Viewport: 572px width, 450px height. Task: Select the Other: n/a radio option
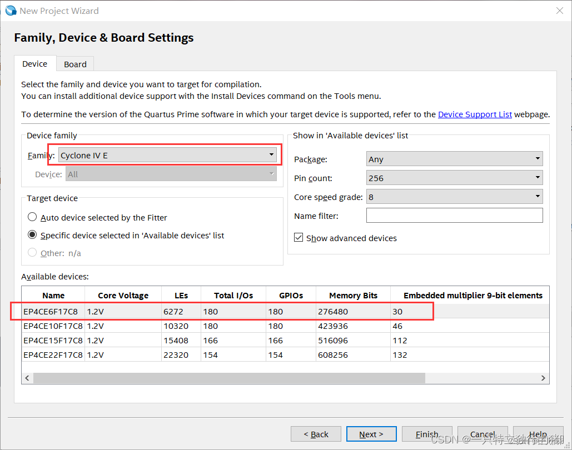point(54,253)
